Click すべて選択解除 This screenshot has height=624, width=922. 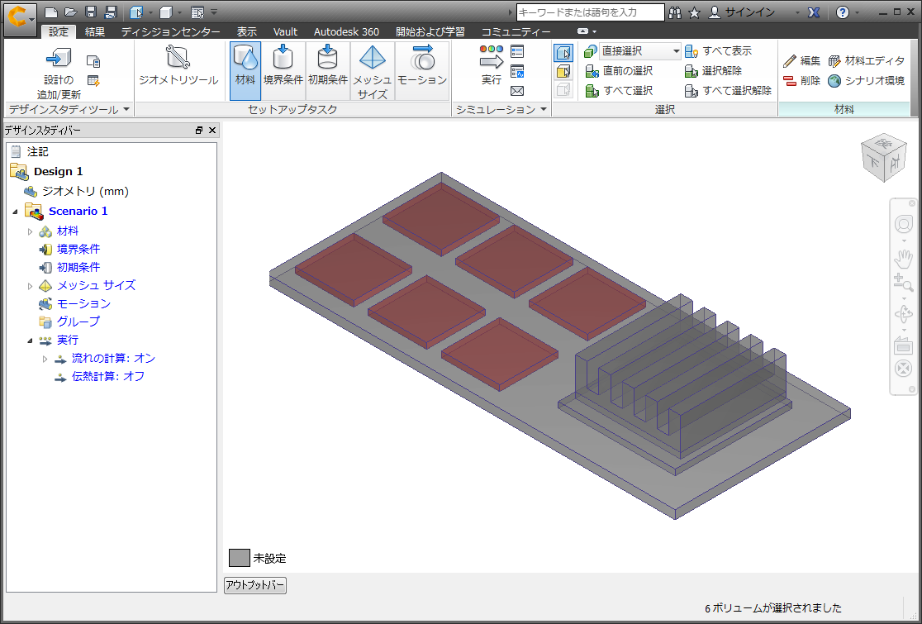[x=728, y=90]
